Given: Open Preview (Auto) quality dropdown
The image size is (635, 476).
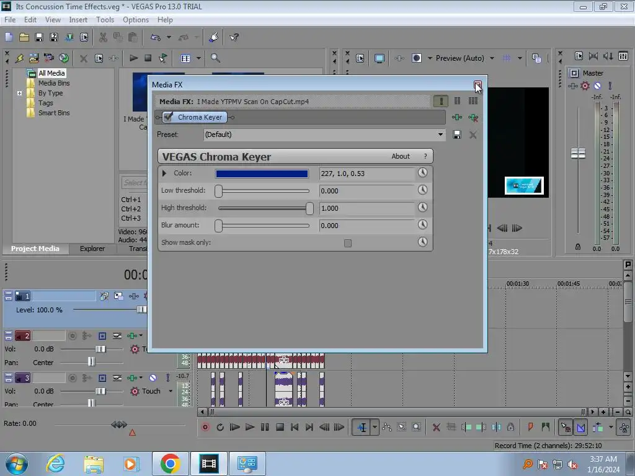Looking at the screenshot, I should point(492,58).
